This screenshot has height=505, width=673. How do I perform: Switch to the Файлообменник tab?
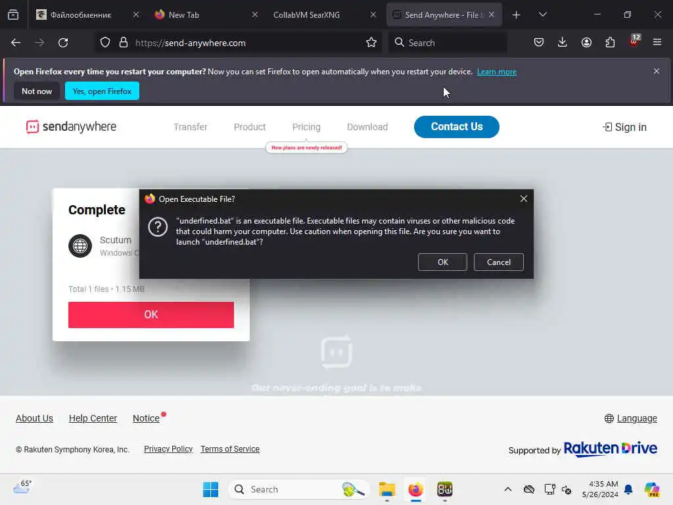[80, 15]
